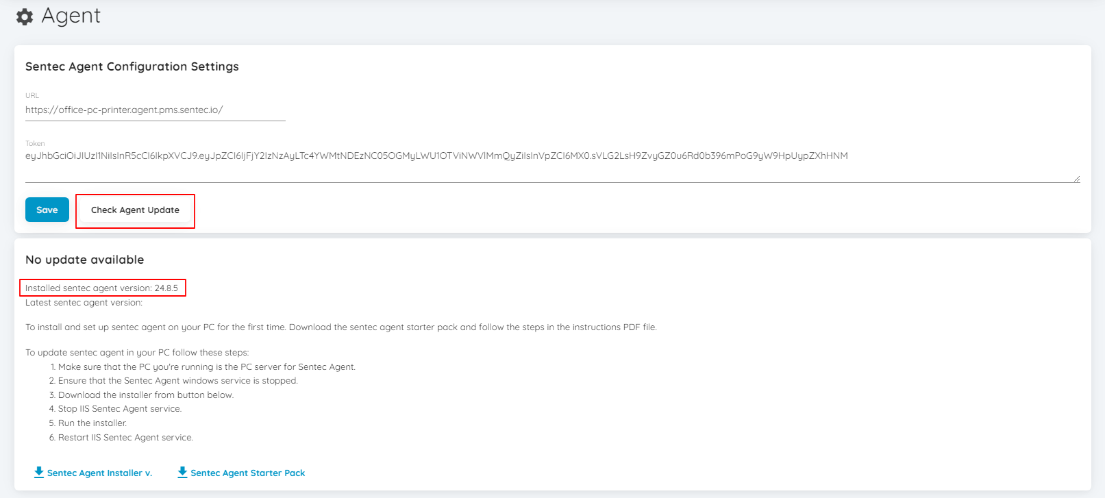Viewport: 1105px width, 498px height.
Task: Click step 4 Stop IIS Sentec Agent service
Action: 115,409
